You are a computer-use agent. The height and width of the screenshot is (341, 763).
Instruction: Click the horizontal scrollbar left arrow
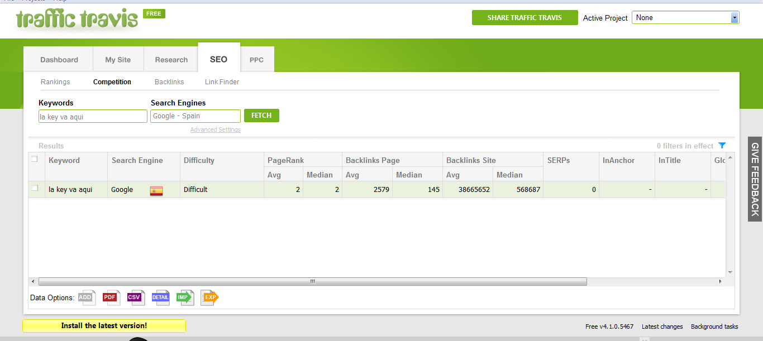(33, 282)
